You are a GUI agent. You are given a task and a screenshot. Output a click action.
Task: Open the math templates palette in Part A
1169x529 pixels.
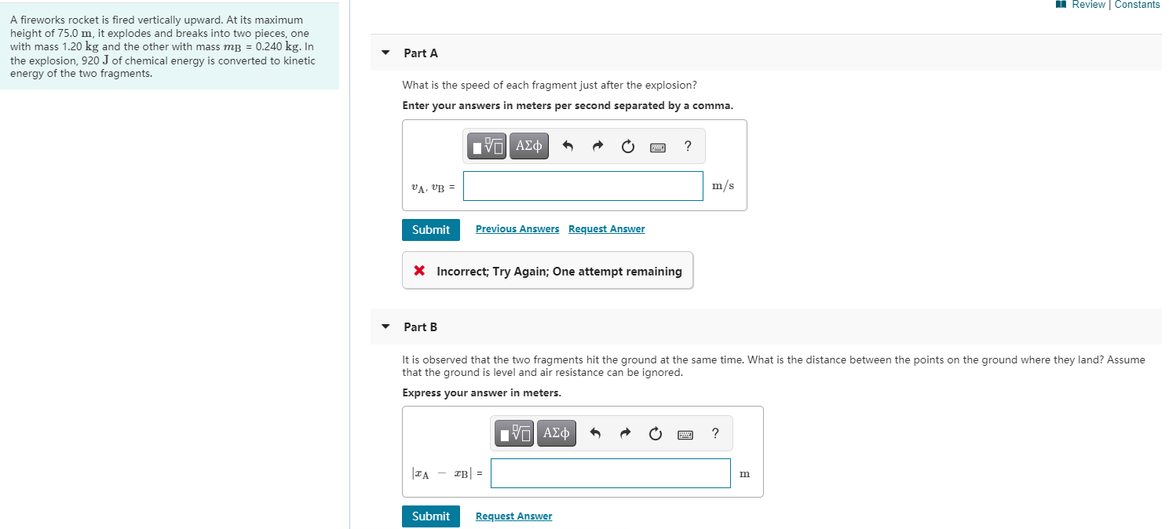[486, 145]
